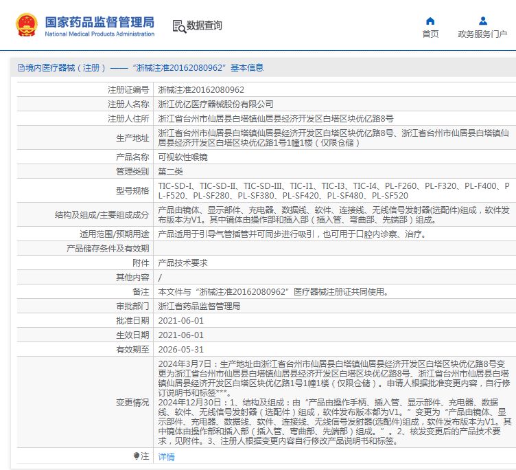Click the document icon before 境内医疗器械
Screen dimensions: 516x470
coord(21,67)
